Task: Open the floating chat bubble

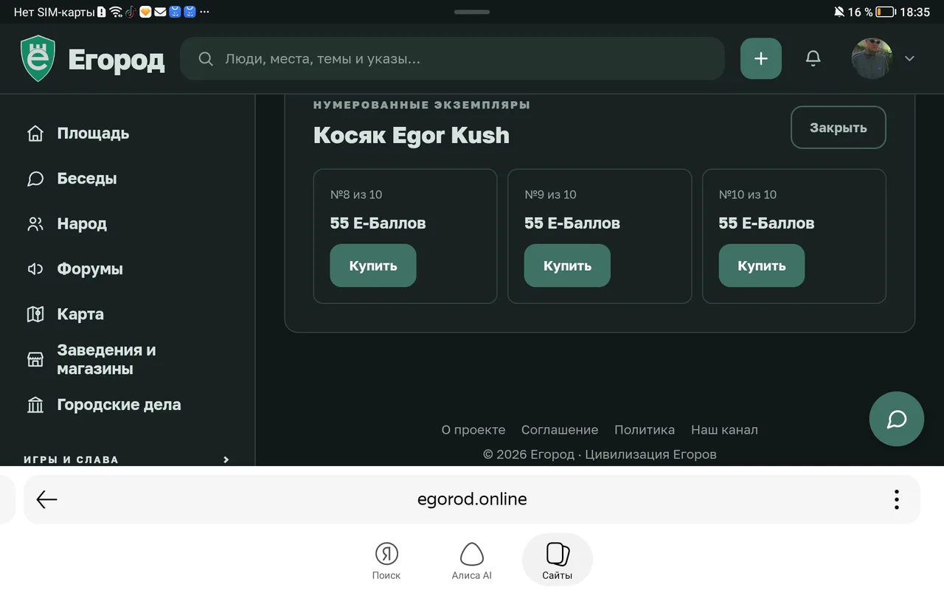Action: tap(897, 419)
